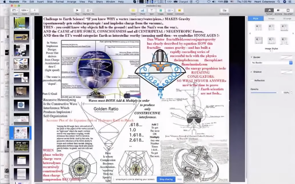Screen dimensions: 295x184
Task: Add a Text box from the toolbar
Action: coord(151,10)
